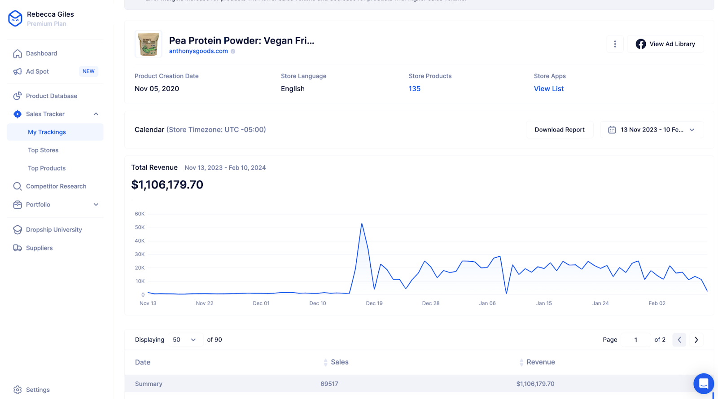Viewport: 718px width, 399px height.
Task: Click the info icon beside anthonysgoods.com
Action: [x=233, y=52]
